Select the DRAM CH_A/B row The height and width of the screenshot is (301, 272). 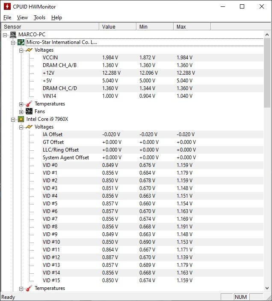pyautogui.click(x=153, y=65)
